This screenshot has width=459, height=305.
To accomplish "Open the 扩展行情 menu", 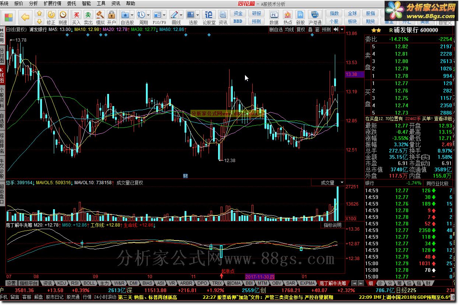I will click(x=52, y=3).
